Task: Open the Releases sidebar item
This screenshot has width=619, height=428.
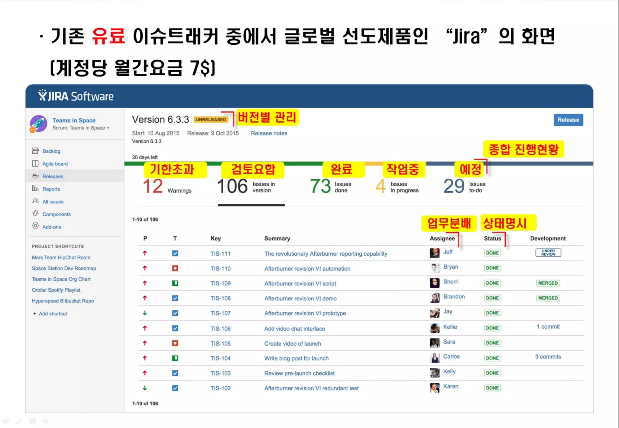Action: 53,176
